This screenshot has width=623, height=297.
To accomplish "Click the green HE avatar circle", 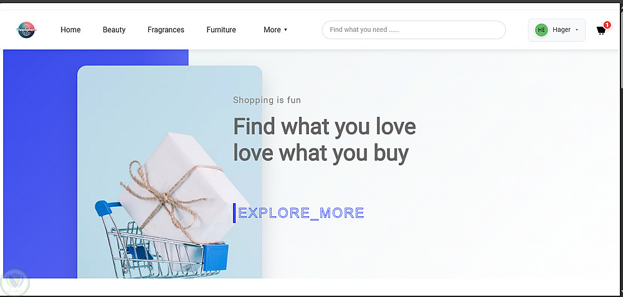I will coord(541,30).
